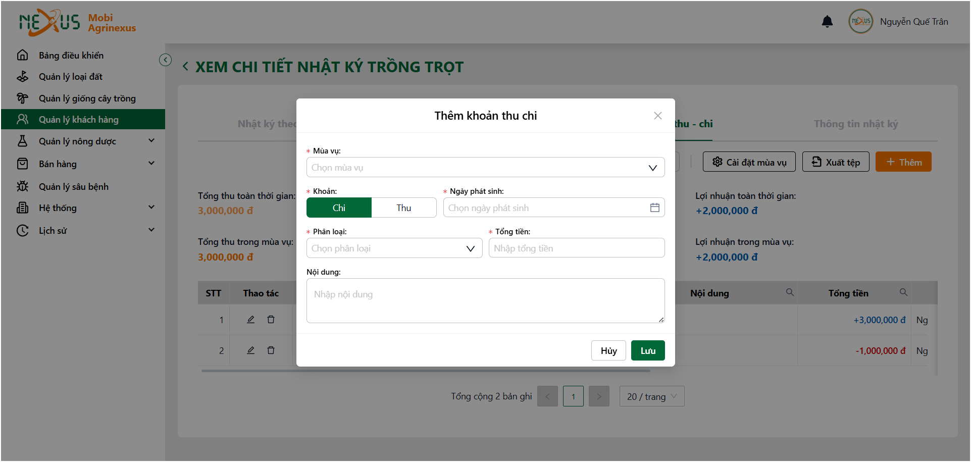Go to page 1 in pagination
This screenshot has width=971, height=462.
[573, 396]
